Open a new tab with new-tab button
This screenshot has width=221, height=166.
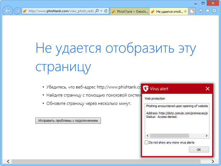coord(192,11)
